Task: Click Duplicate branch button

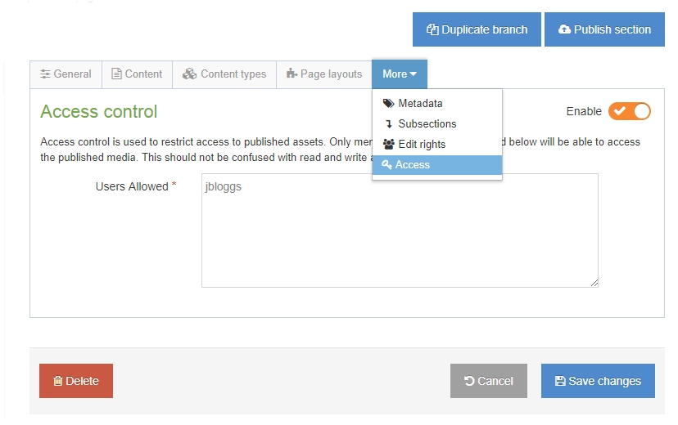Action: tap(477, 29)
